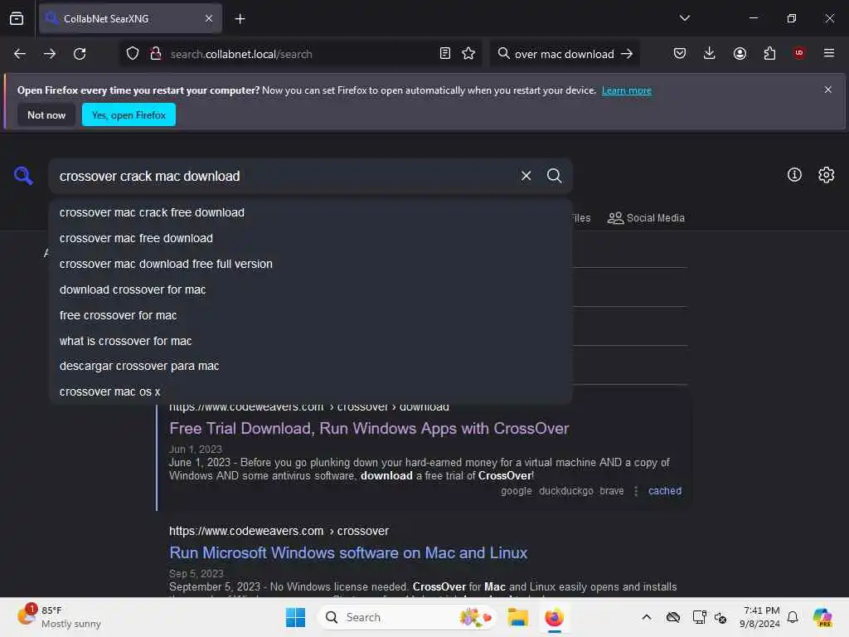Image resolution: width=849 pixels, height=637 pixels.
Task: Open the Firefox account icon
Action: click(740, 53)
